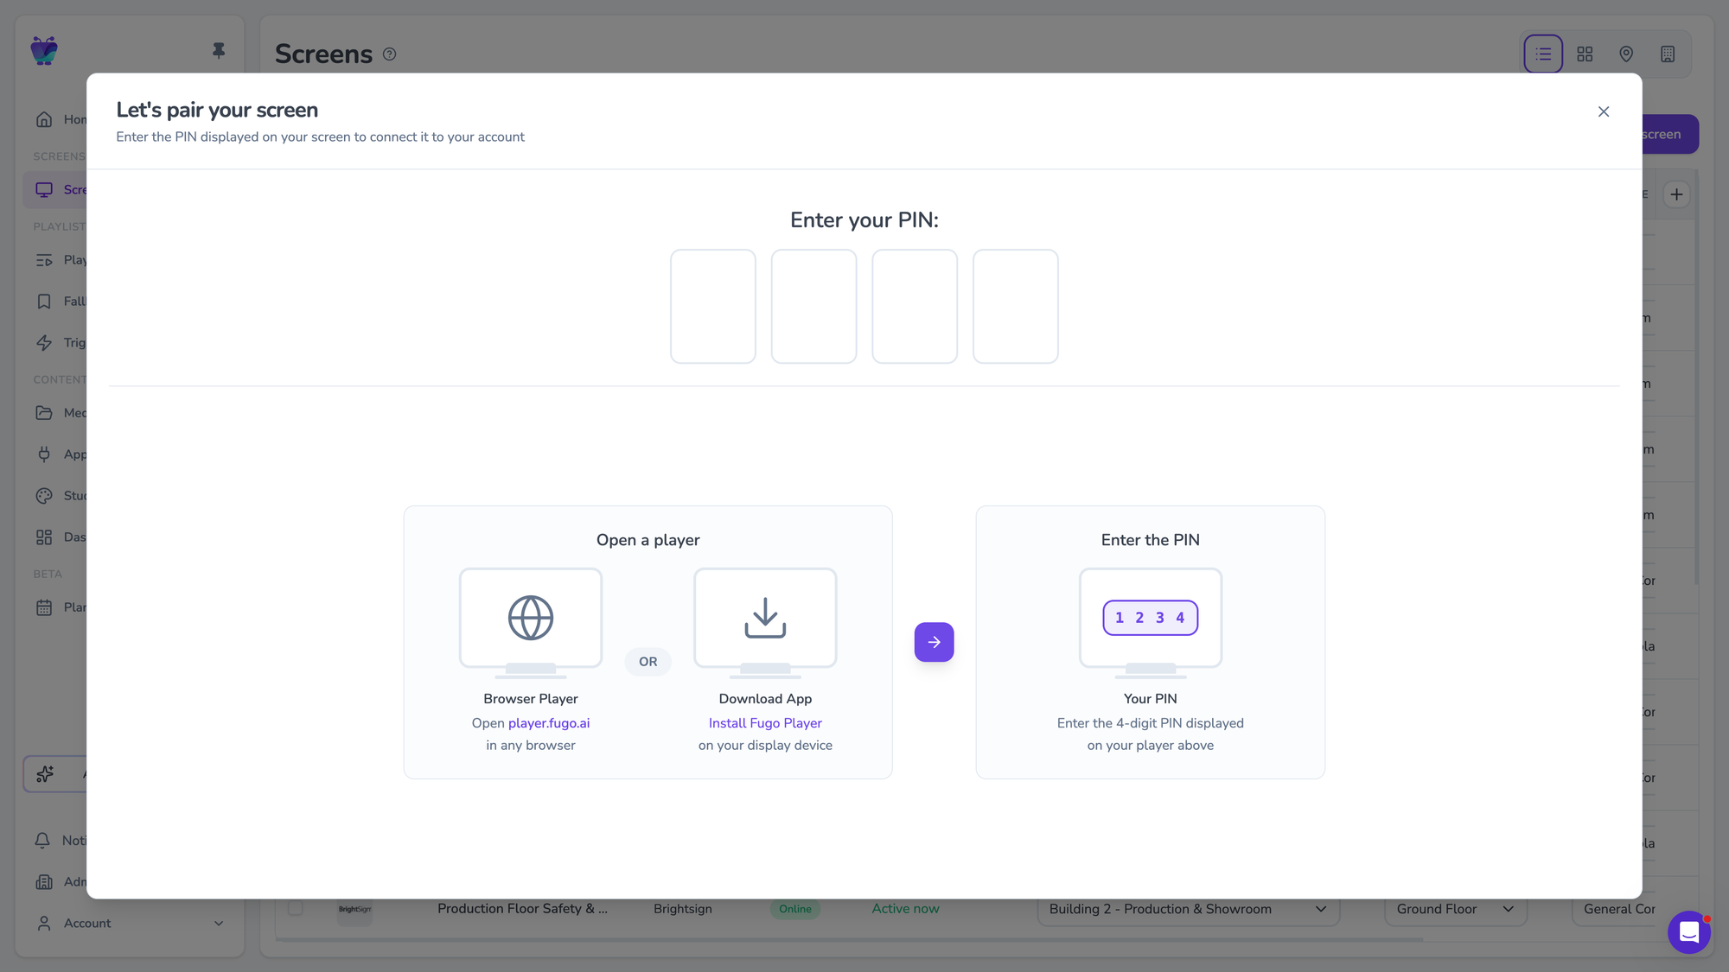Click the Brightsign thumbnail in the bottom row
Viewport: 1729px width, 972px height.
(x=354, y=910)
